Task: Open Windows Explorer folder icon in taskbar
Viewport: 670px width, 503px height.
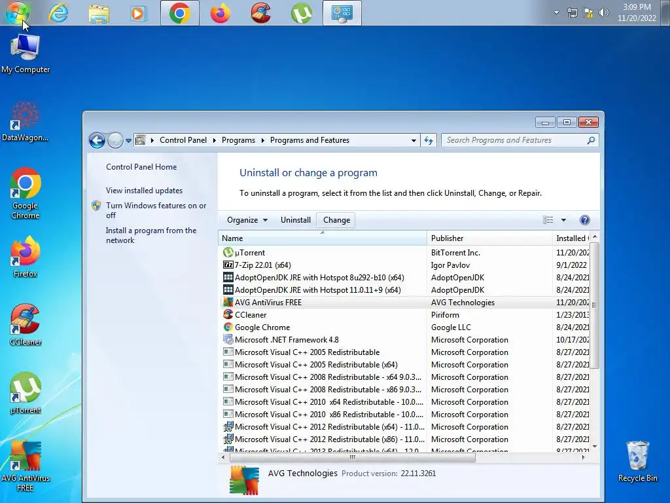Action: [99, 13]
